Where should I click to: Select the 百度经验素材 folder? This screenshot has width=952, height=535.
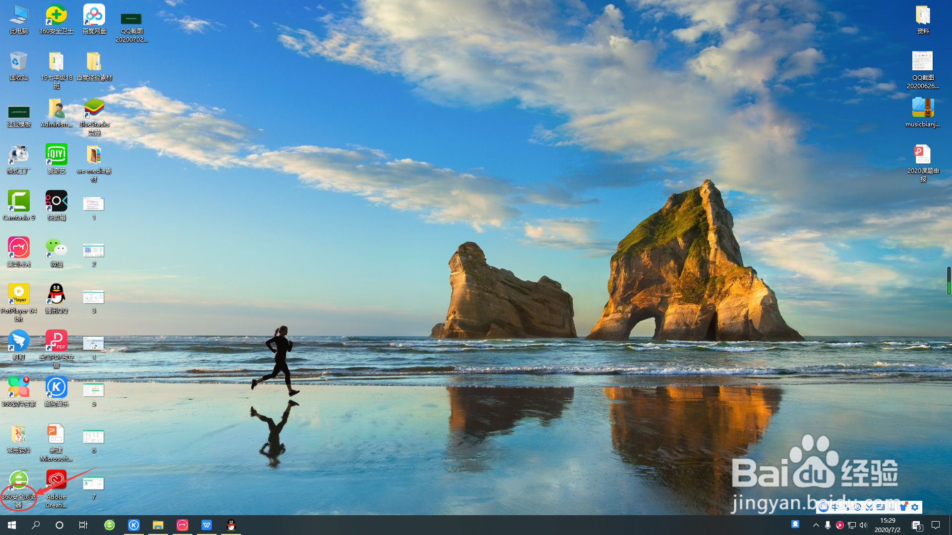[x=94, y=67]
